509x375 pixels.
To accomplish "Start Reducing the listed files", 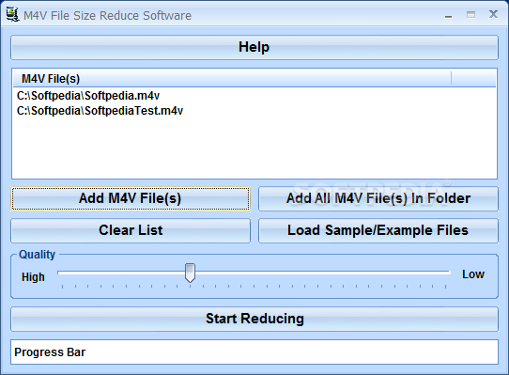I will 254,319.
